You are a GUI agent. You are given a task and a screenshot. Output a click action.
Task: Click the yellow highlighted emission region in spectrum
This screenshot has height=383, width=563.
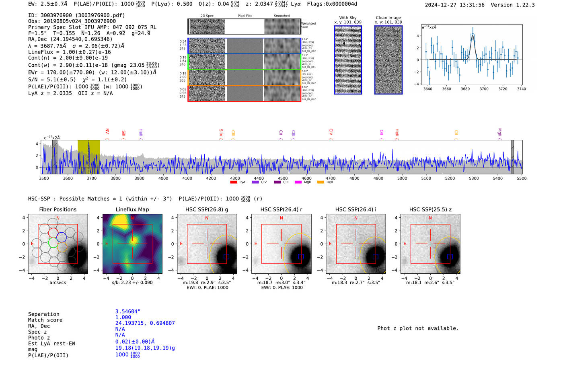[89, 157]
